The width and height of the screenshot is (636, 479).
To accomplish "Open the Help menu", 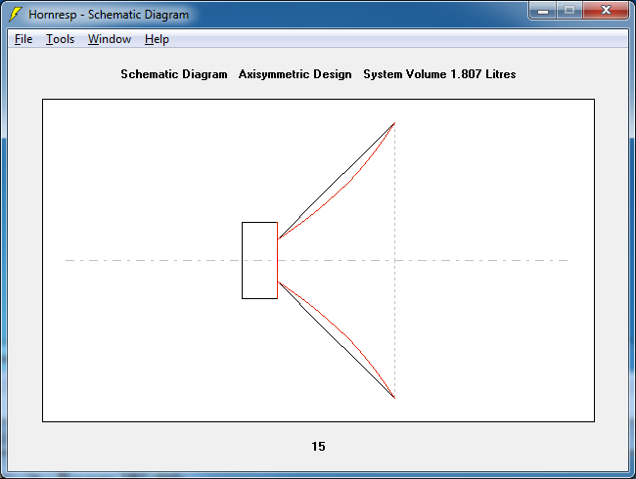I will pos(157,39).
